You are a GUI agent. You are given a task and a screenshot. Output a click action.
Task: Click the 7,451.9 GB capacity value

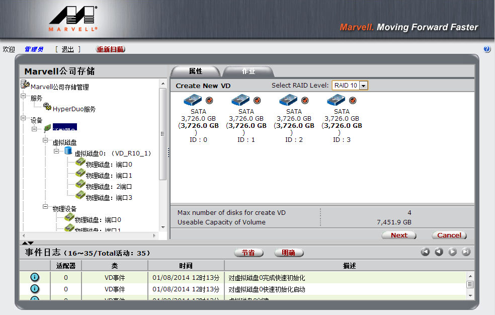click(394, 222)
